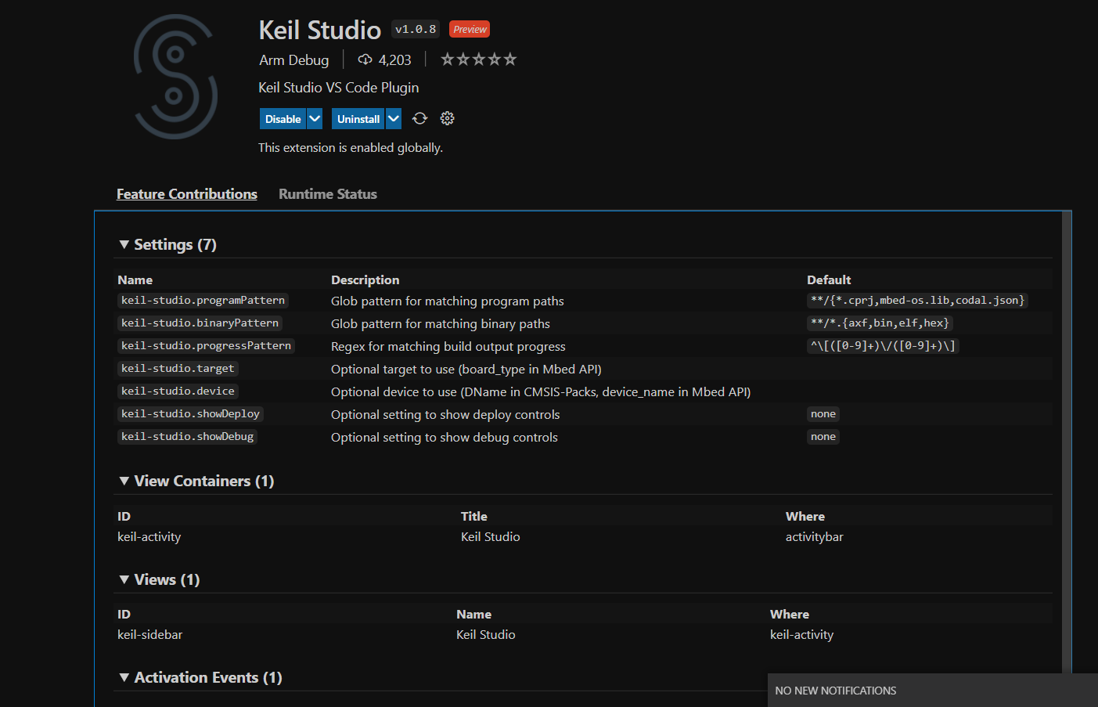This screenshot has height=707, width=1098.
Task: Collapse the Settings (7) section
Action: 167,244
